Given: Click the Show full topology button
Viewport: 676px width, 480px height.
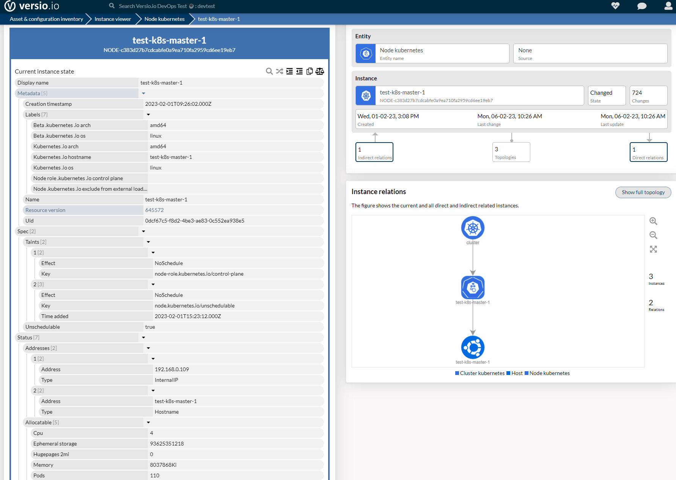Looking at the screenshot, I should [643, 192].
